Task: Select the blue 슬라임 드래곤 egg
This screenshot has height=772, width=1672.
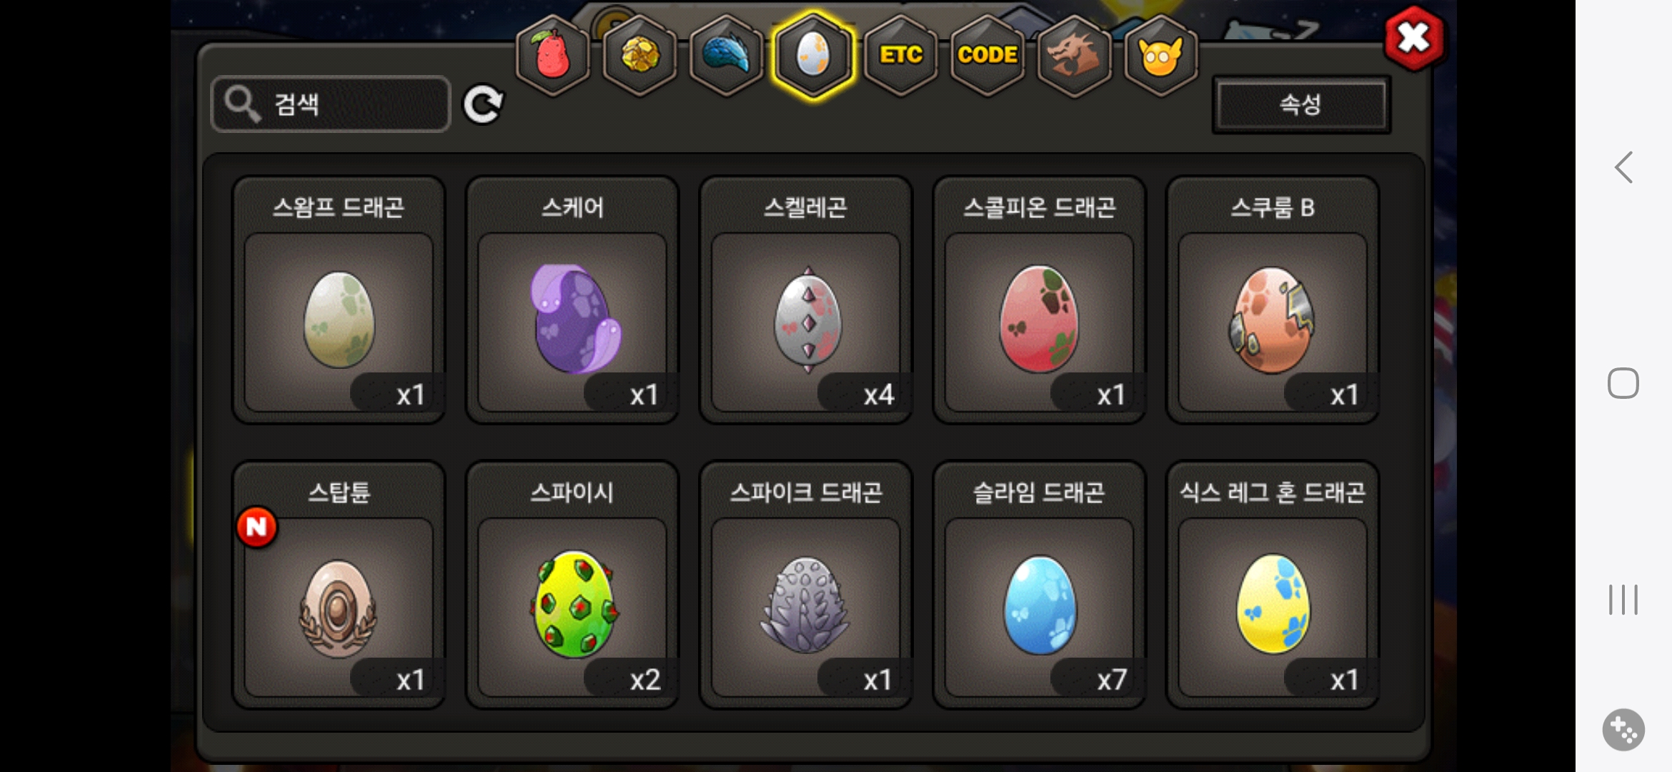Action: point(1040,585)
